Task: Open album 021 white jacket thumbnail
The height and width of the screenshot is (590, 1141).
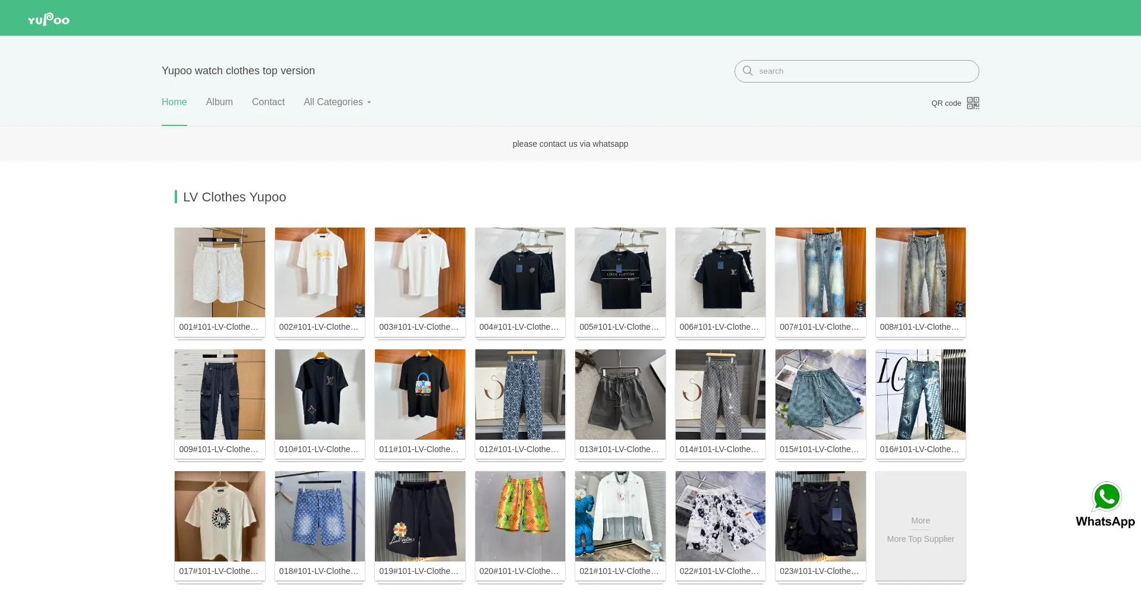Action: [x=620, y=516]
